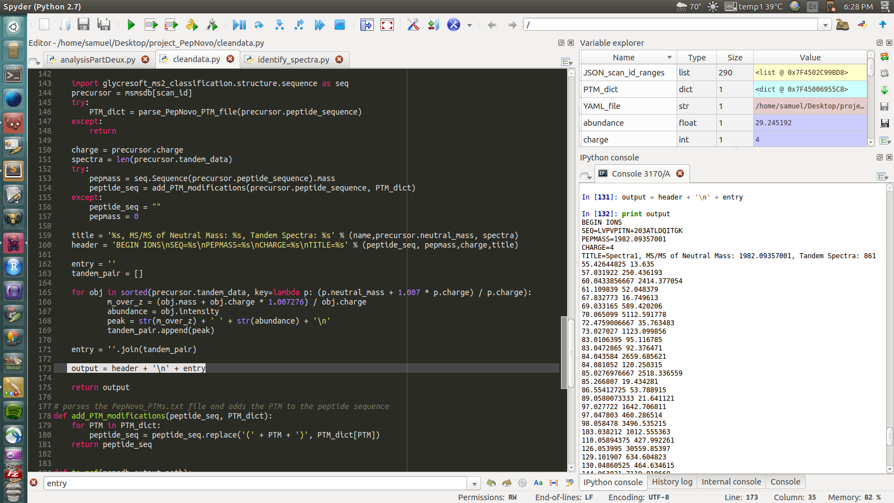Open Preferences tools icon

click(x=413, y=25)
